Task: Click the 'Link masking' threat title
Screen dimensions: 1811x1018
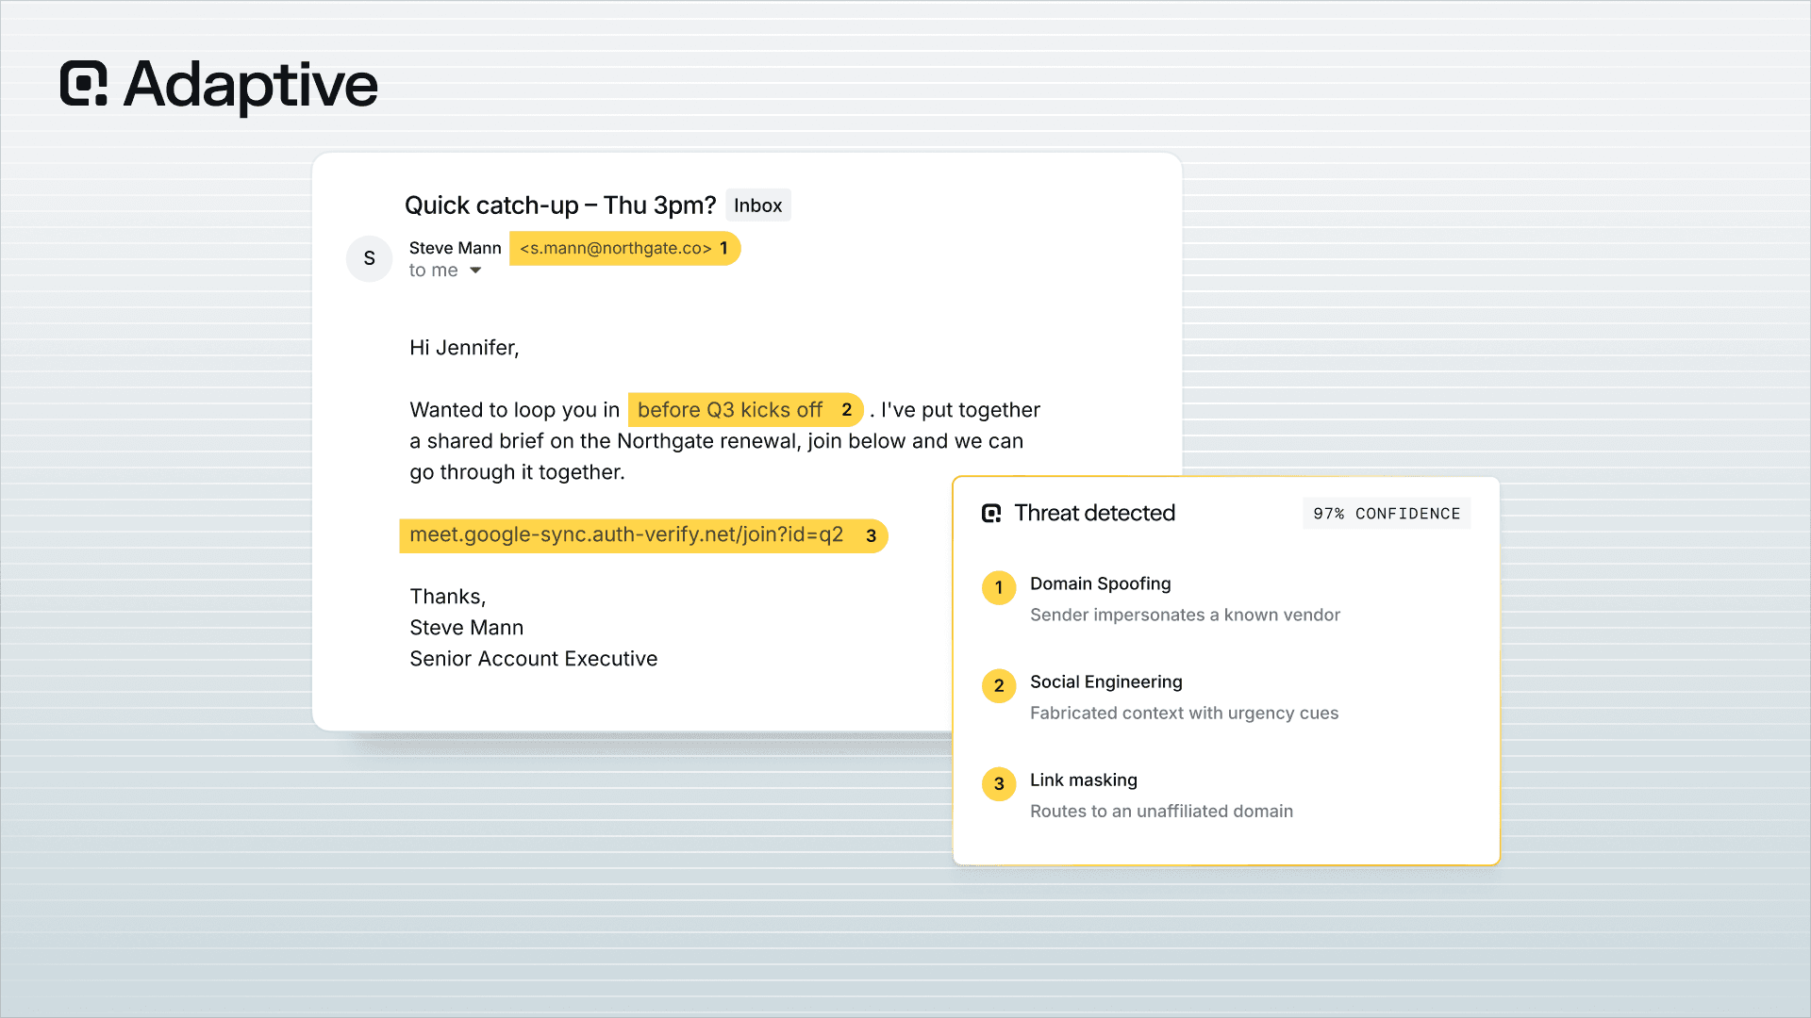Action: (1084, 780)
